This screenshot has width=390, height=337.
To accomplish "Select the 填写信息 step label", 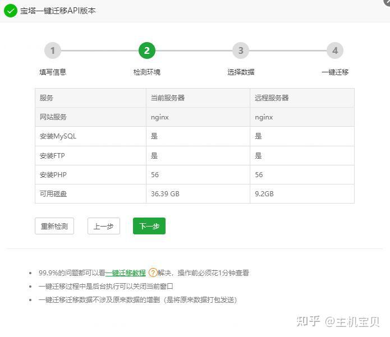I will click(53, 72).
